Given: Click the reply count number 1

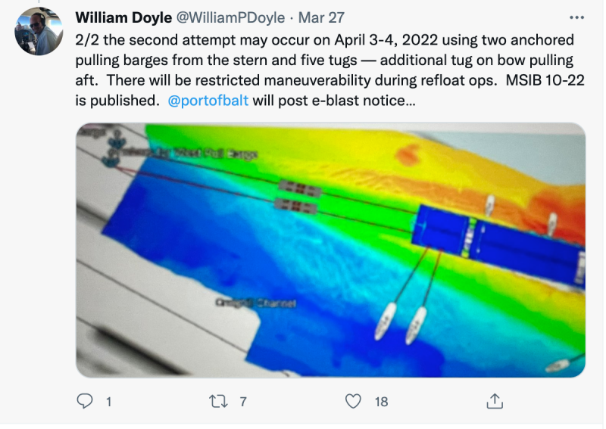Looking at the screenshot, I should tap(108, 402).
